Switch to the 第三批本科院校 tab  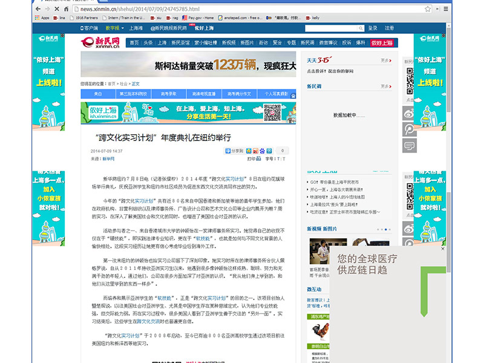(x=133, y=94)
